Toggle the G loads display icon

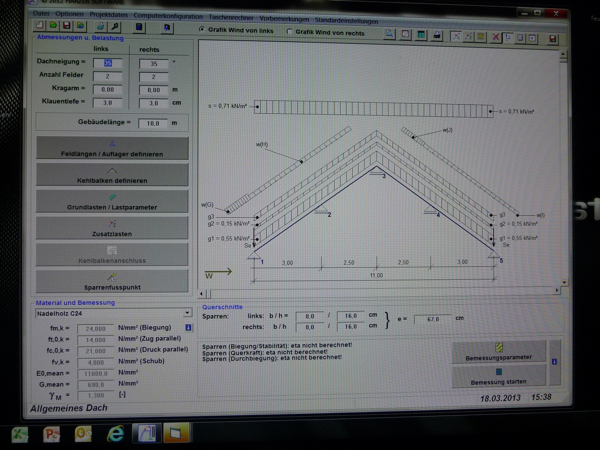(457, 37)
